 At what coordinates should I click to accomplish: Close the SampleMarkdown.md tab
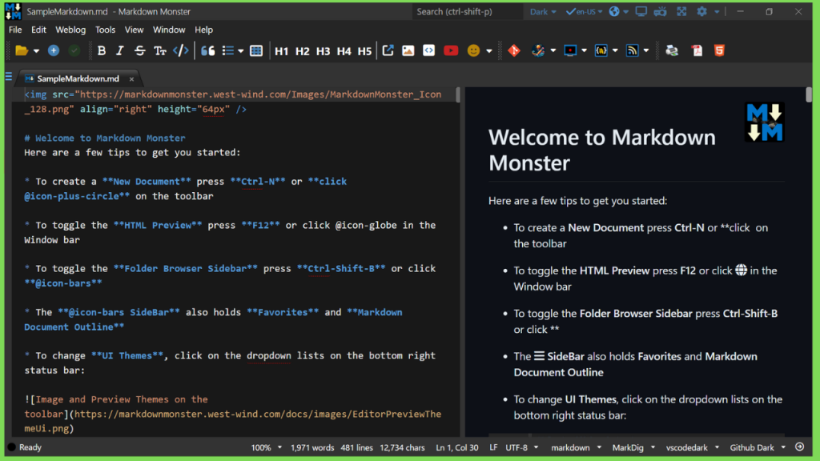[x=132, y=79]
